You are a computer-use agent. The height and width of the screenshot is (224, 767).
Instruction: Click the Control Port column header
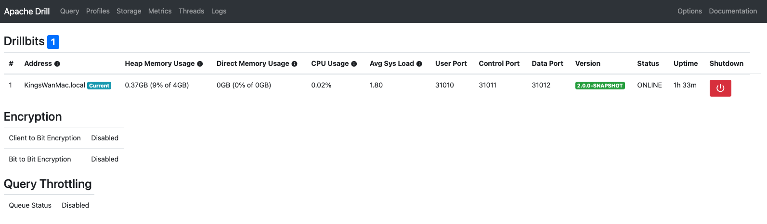[x=499, y=63]
